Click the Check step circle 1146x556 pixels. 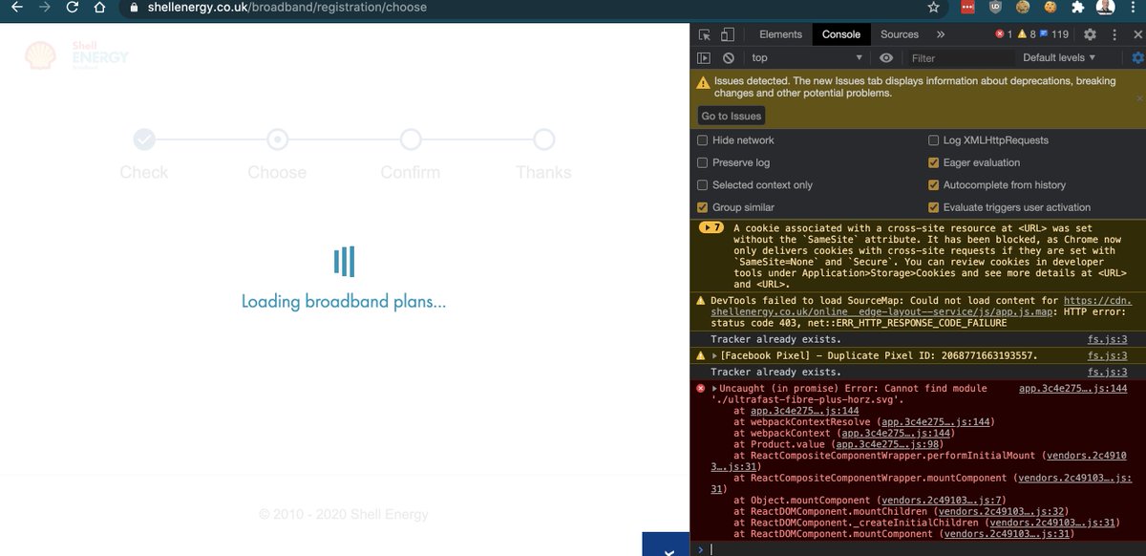143,140
